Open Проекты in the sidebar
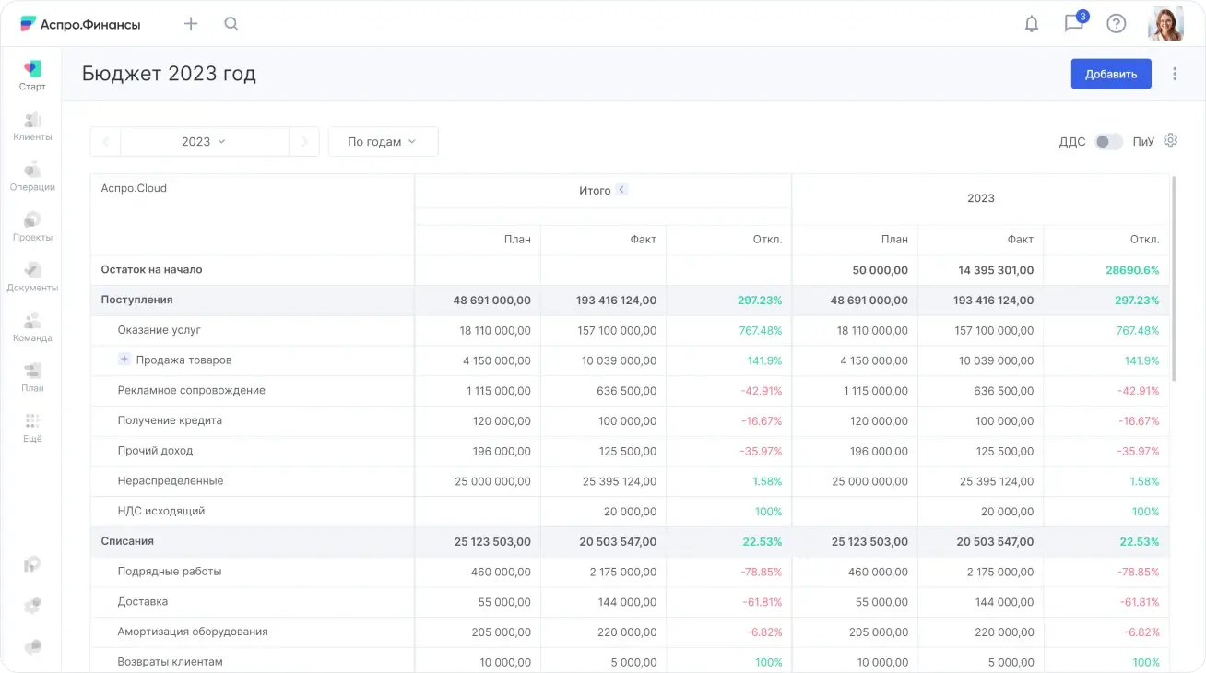This screenshot has width=1206, height=673. pos(32,227)
